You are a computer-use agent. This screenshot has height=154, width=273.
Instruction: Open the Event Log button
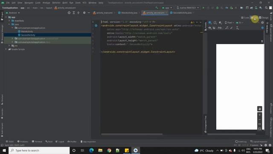pos(241,142)
